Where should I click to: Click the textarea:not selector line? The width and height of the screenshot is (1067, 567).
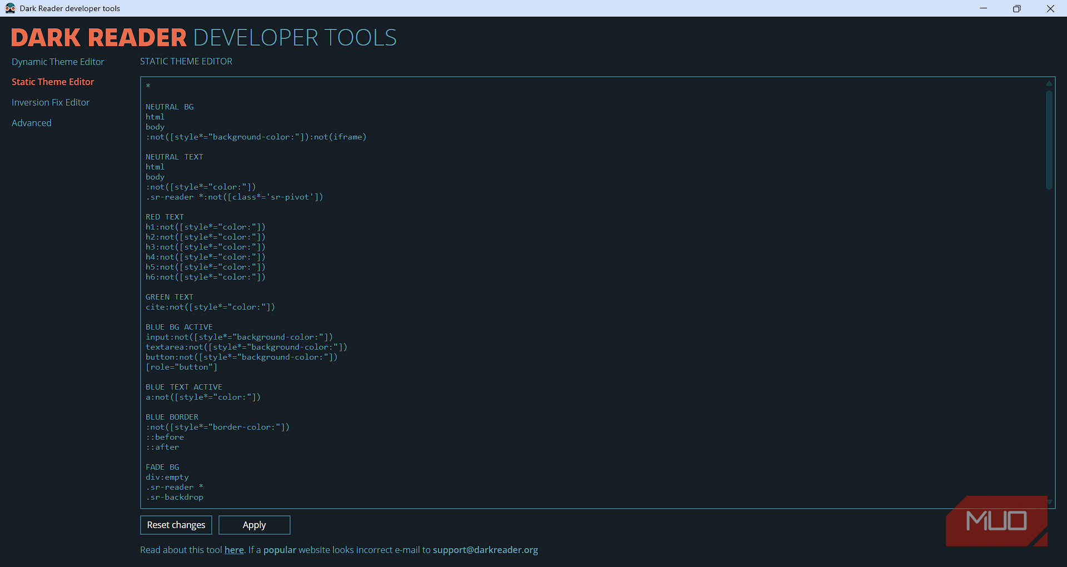point(246,347)
